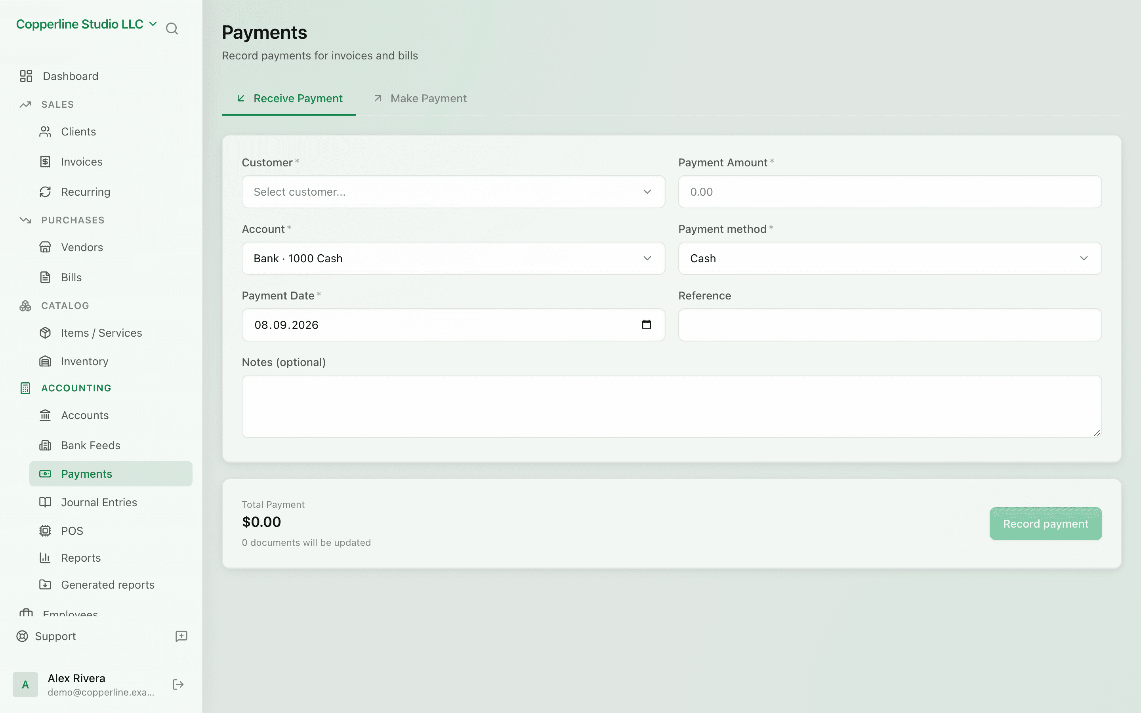This screenshot has width=1141, height=713.
Task: Click the Recurring refresh icon
Action: [x=45, y=192]
